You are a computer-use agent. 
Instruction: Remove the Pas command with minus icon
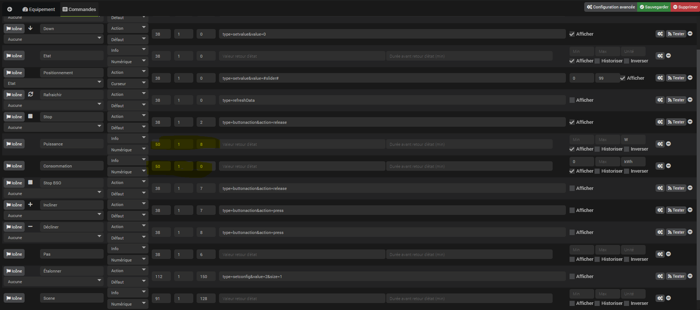(x=668, y=254)
